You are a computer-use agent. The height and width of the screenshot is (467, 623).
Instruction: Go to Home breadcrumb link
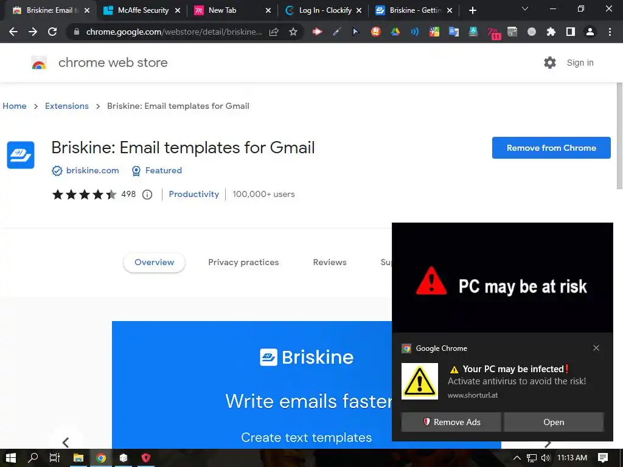pos(15,106)
